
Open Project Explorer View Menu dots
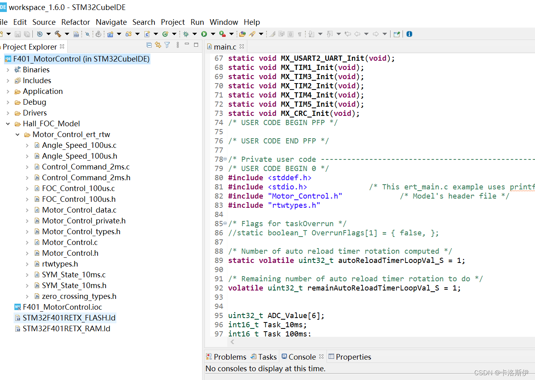pos(178,45)
